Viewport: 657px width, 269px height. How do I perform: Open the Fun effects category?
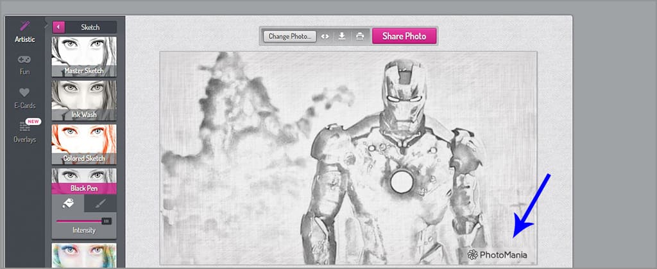click(x=25, y=65)
